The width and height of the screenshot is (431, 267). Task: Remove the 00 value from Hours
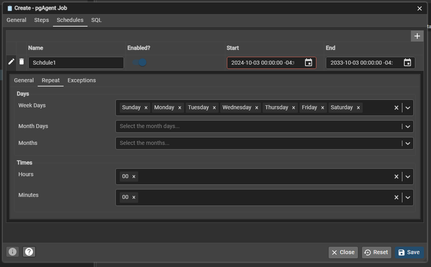tap(134, 177)
